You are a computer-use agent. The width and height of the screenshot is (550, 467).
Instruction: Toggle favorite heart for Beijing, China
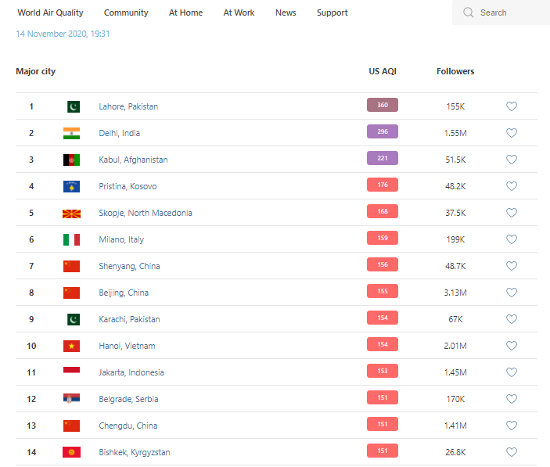[x=512, y=293]
